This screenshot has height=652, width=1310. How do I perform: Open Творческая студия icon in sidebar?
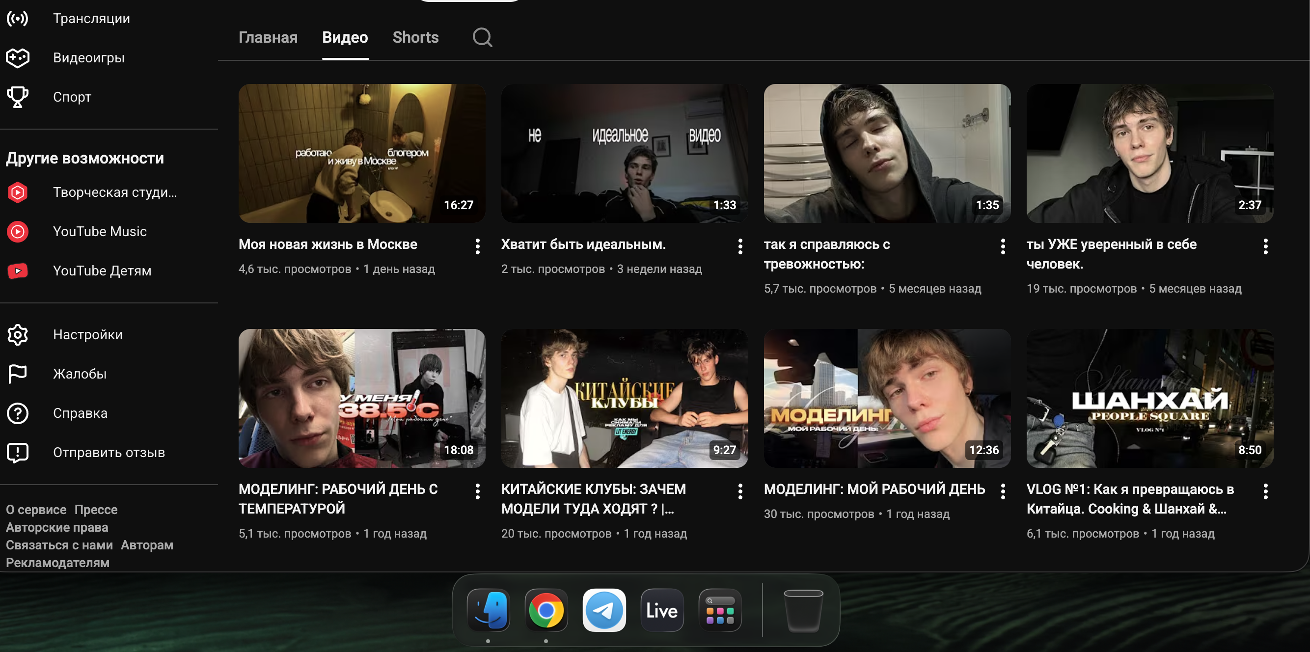pos(18,192)
